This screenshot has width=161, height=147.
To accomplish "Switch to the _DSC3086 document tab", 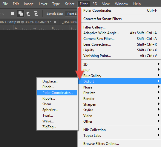I will [70, 22].
